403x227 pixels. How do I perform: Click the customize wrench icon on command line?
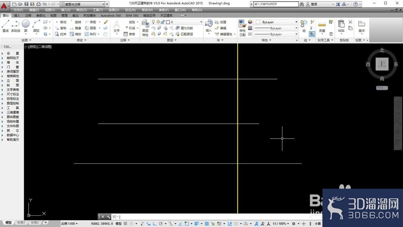tap(108, 217)
